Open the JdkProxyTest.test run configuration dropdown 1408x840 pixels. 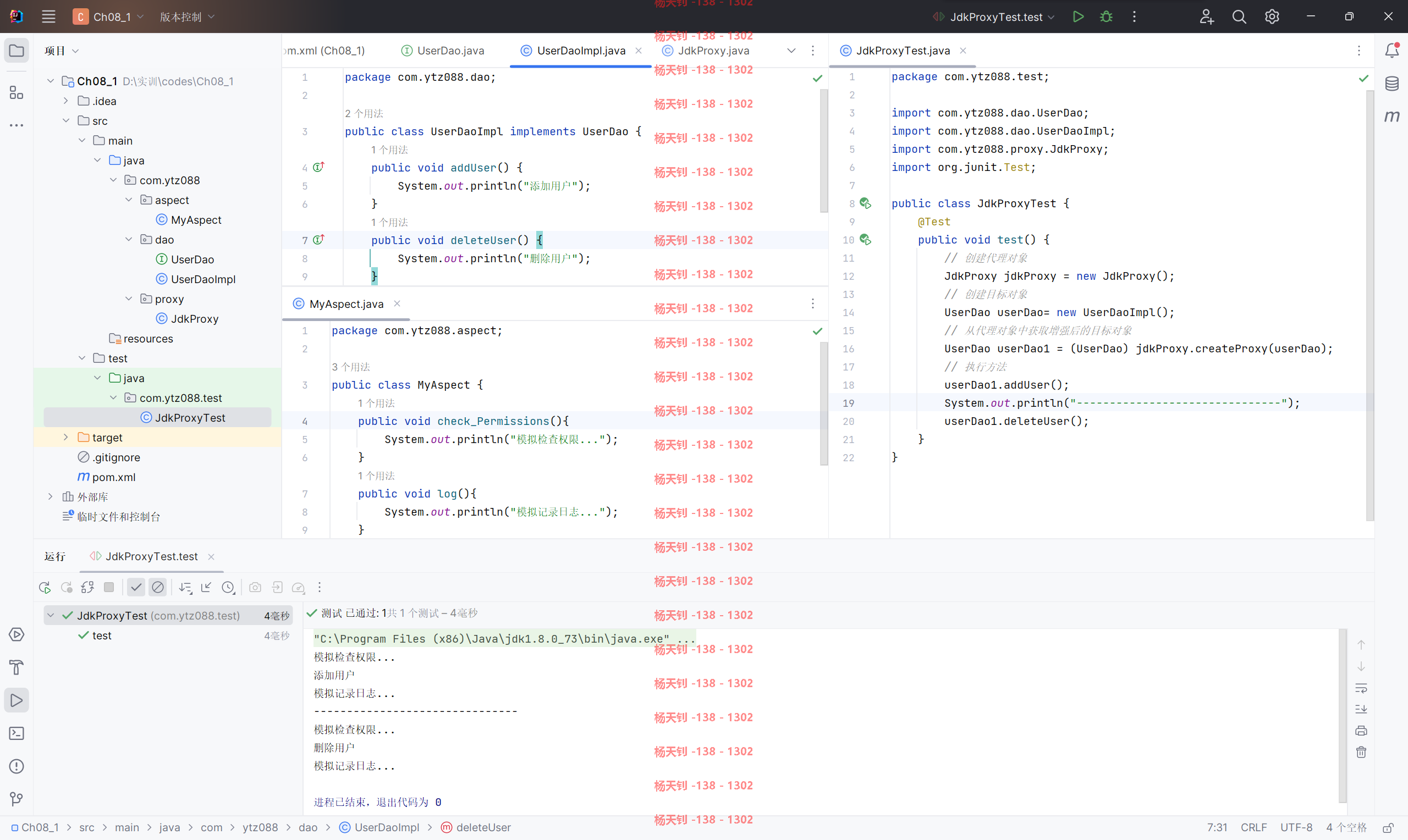tap(994, 16)
